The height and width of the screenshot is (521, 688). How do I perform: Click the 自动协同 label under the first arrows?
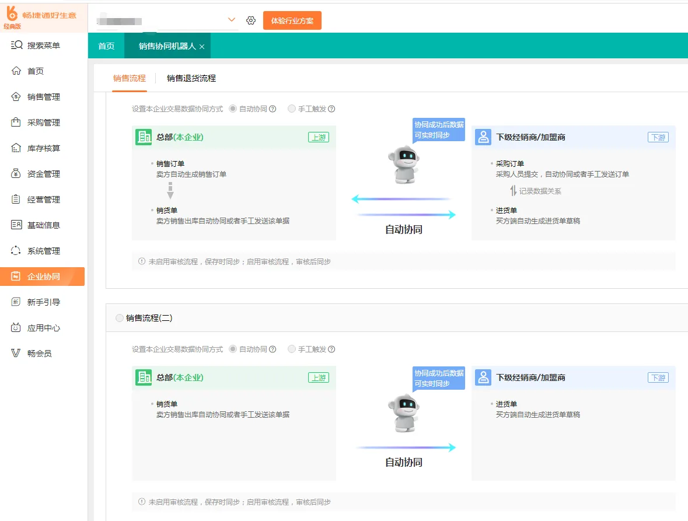[x=404, y=229]
